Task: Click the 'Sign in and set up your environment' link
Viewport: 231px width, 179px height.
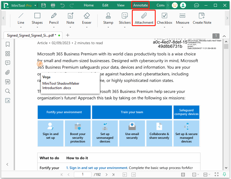Action: (x=98, y=168)
